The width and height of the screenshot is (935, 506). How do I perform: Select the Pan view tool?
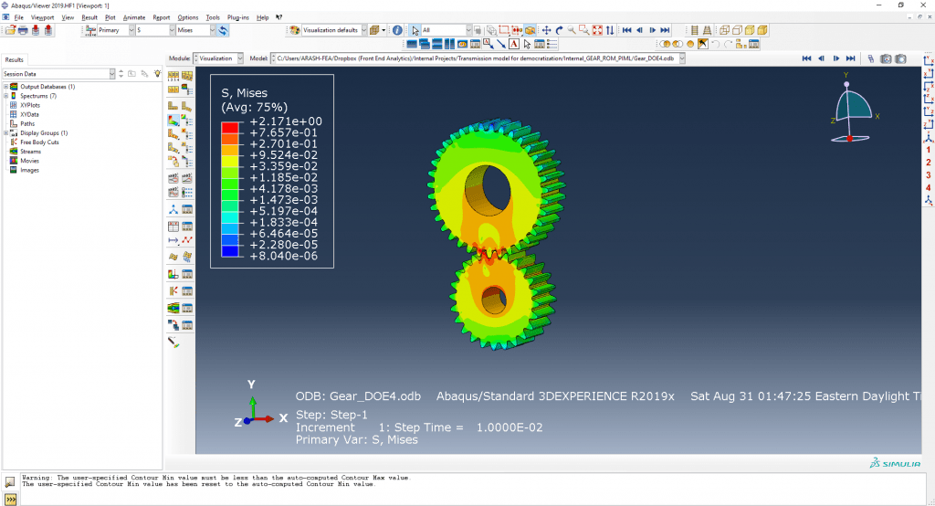click(546, 30)
